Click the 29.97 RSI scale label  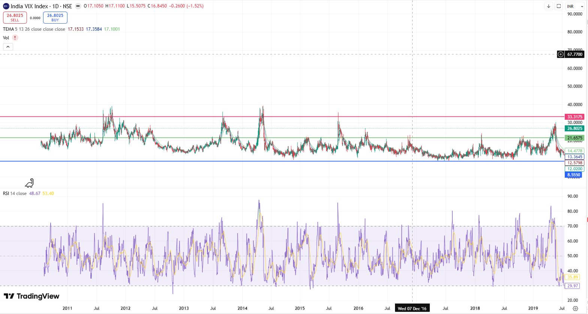coord(573,286)
